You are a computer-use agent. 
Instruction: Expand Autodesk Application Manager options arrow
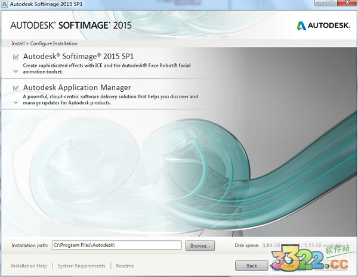16,103
